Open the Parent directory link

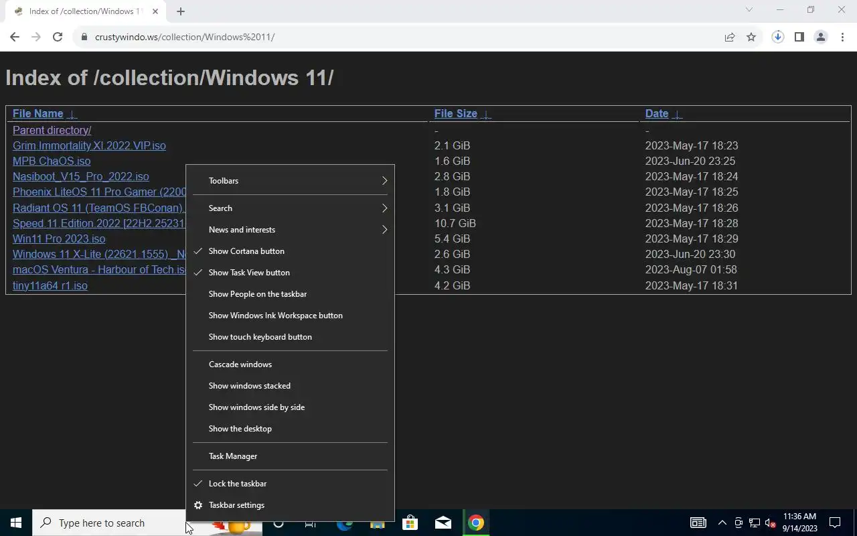point(52,131)
